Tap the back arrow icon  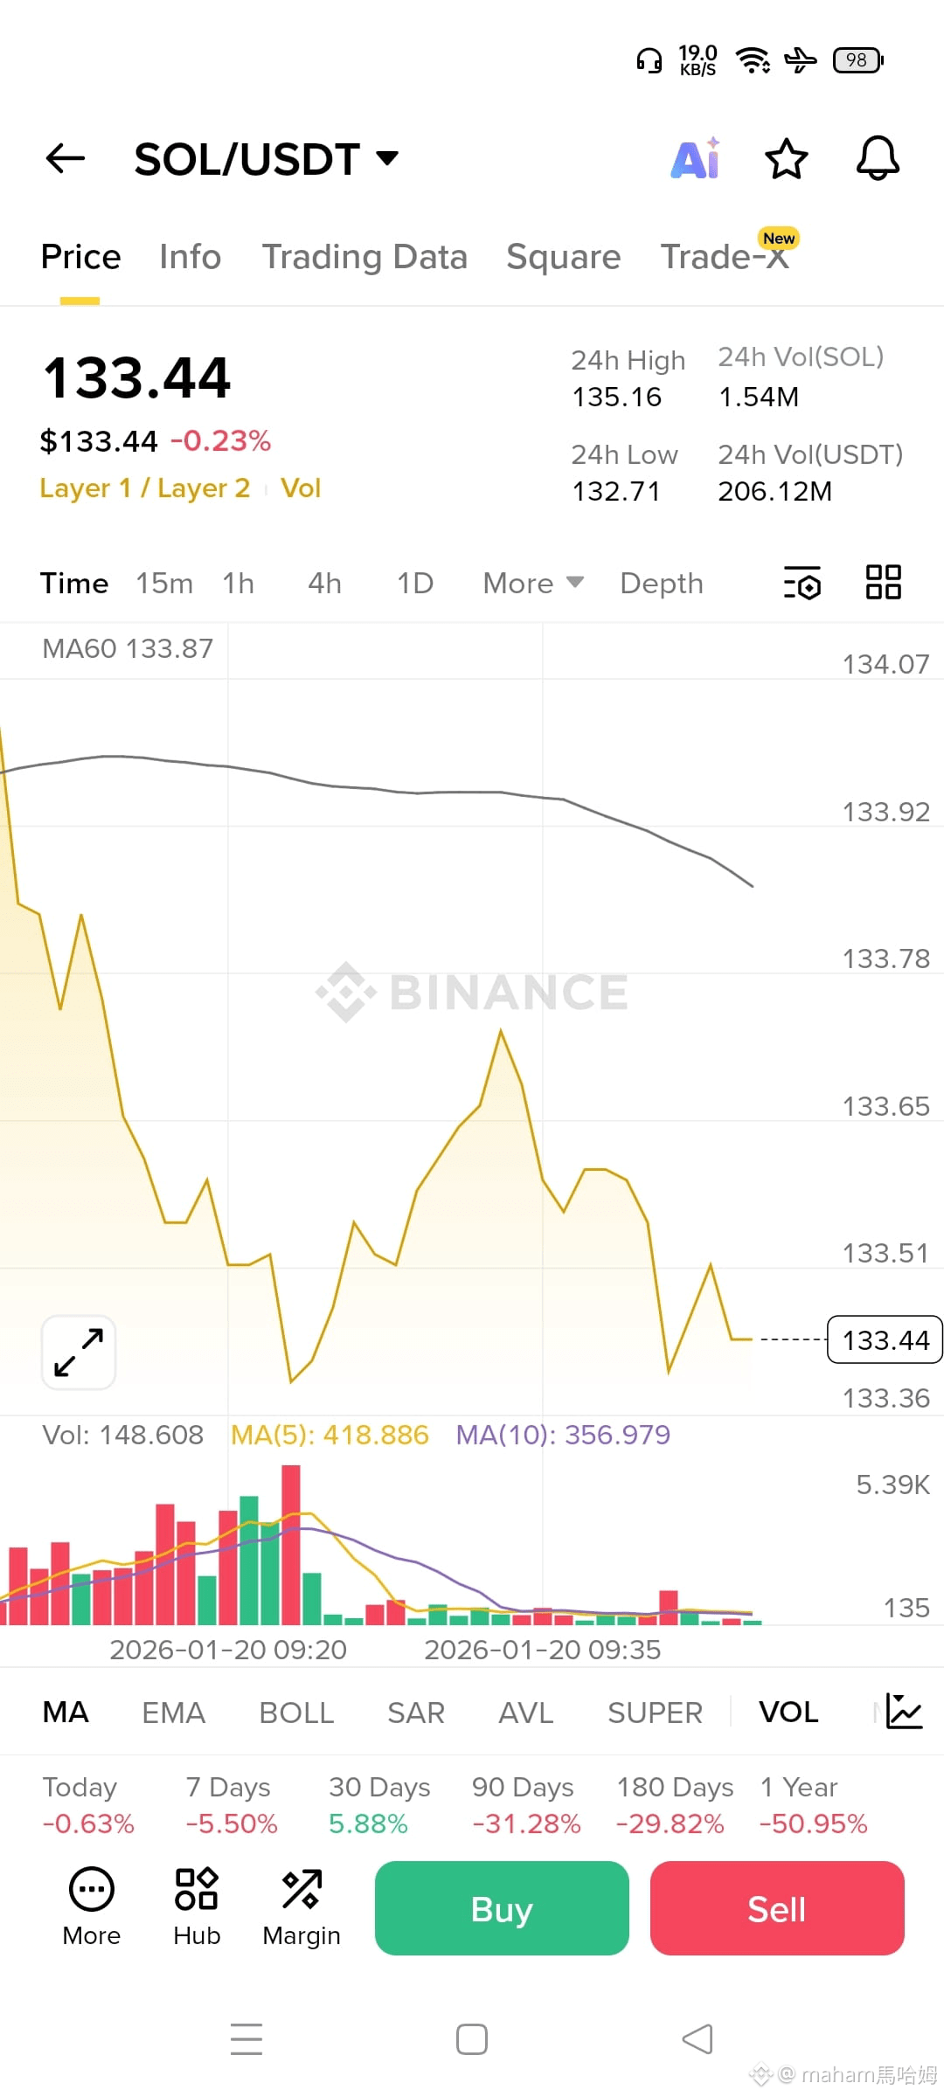pyautogui.click(x=66, y=158)
